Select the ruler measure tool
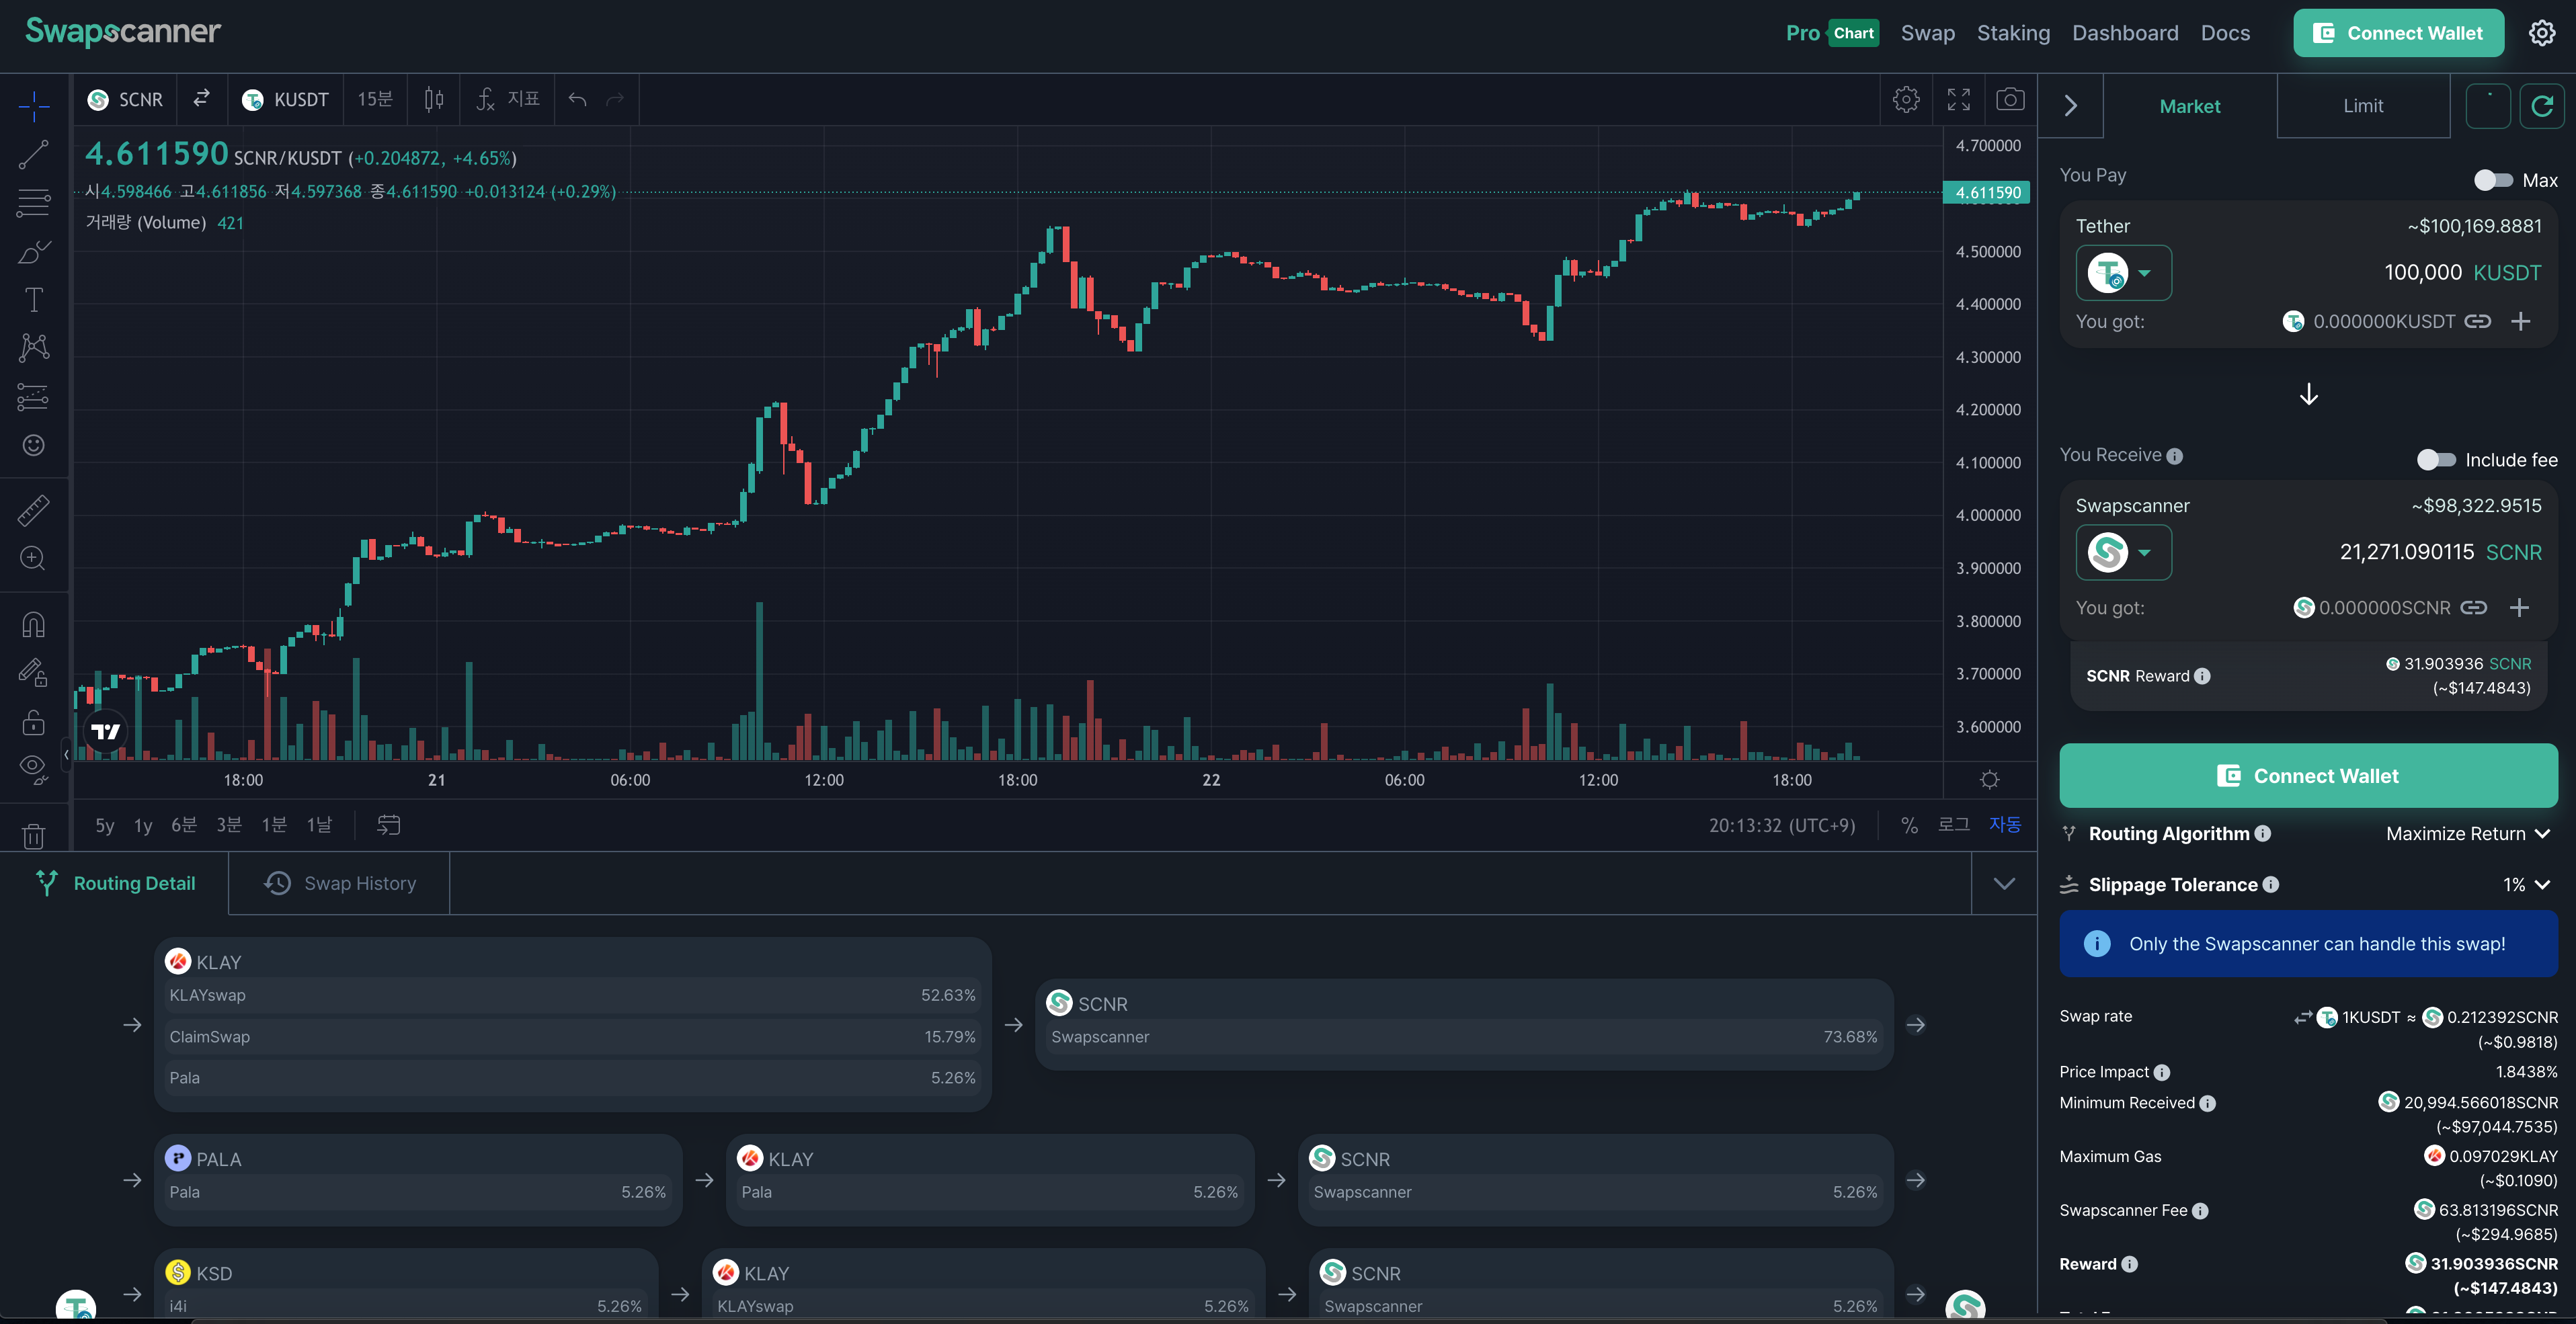Viewport: 2576px width, 1324px height. click(34, 510)
